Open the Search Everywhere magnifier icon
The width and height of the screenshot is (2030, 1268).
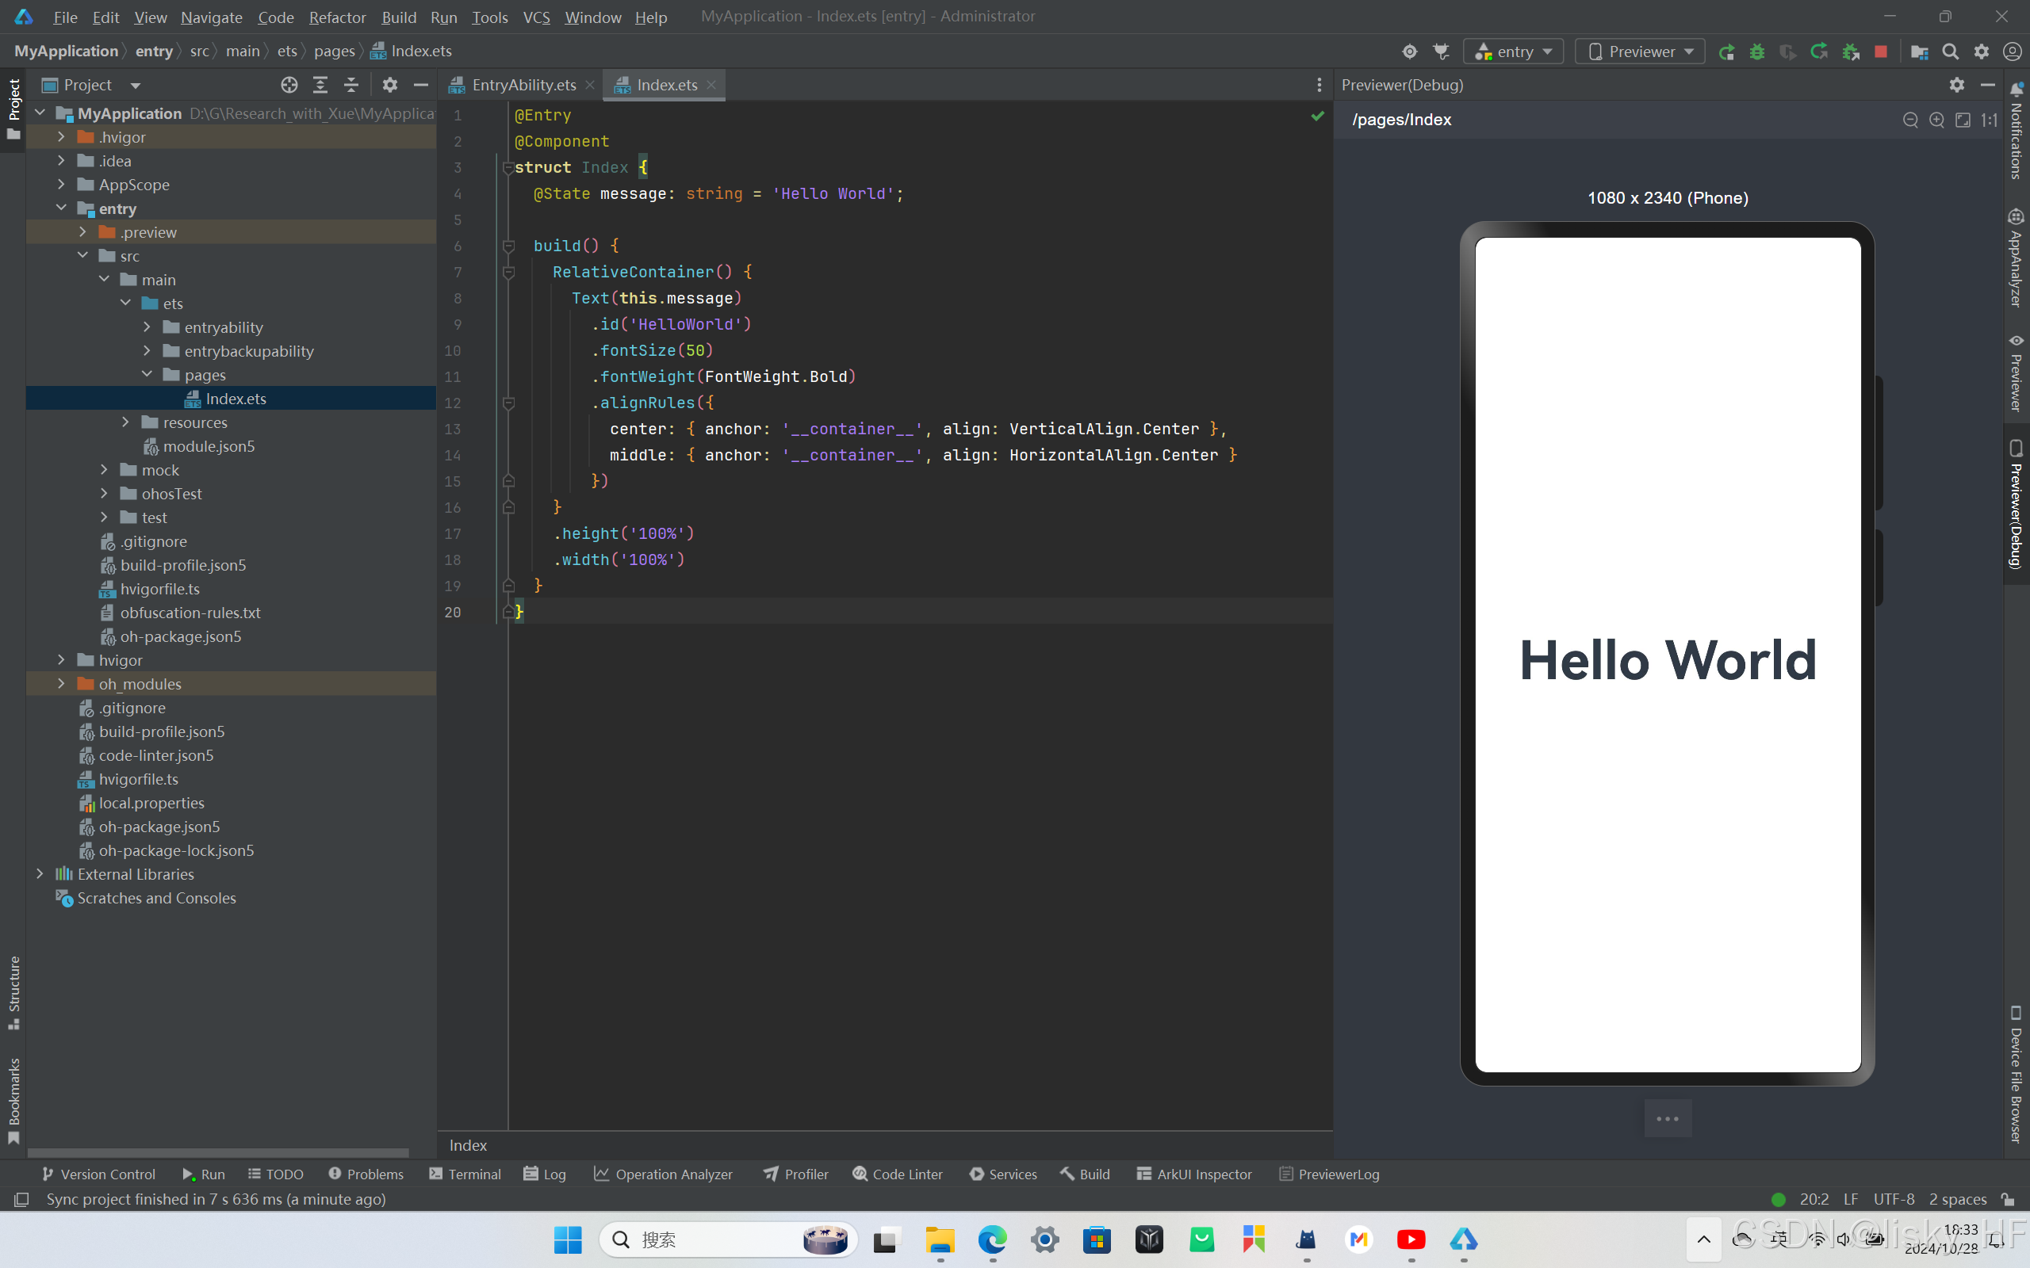click(1951, 52)
